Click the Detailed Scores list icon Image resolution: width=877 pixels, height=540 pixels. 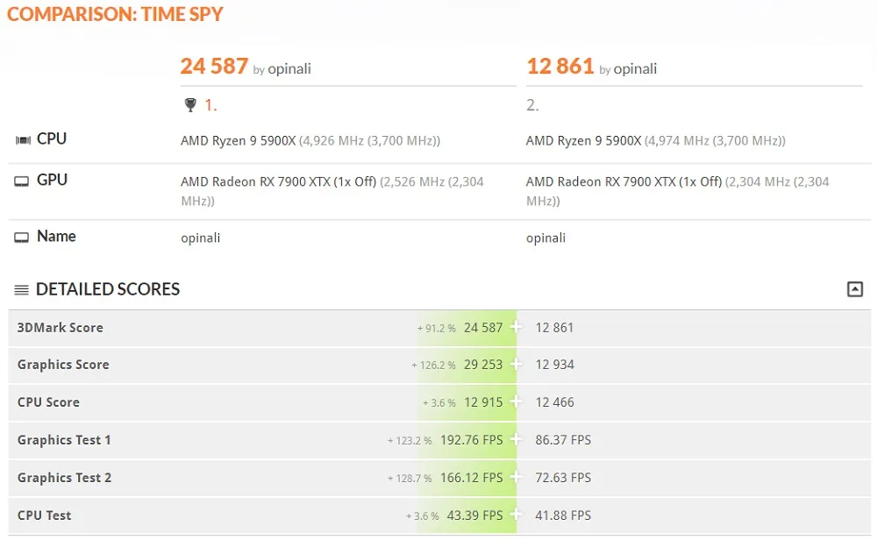21,289
